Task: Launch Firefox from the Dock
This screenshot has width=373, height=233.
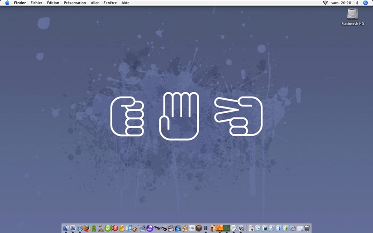Action: tap(87, 228)
